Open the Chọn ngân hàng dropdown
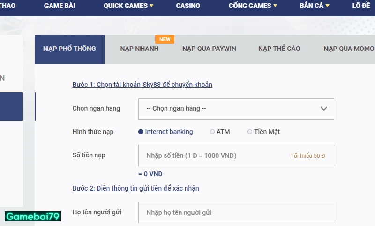Screen dimensions: 375x226 click(236, 109)
